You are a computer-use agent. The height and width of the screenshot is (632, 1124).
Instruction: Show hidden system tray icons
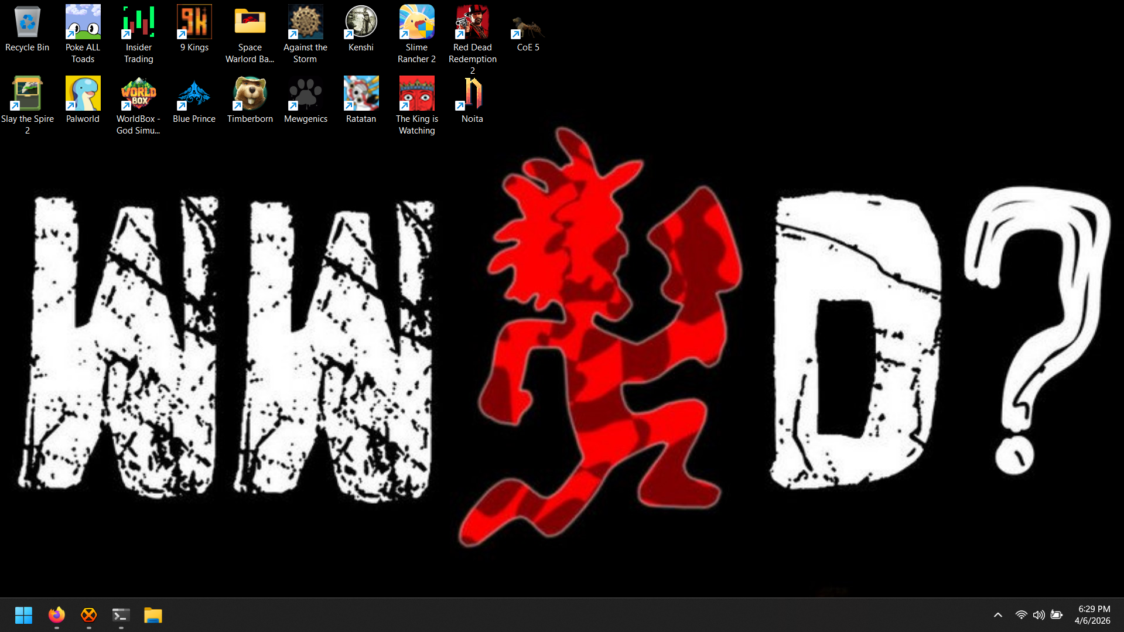pyautogui.click(x=998, y=615)
